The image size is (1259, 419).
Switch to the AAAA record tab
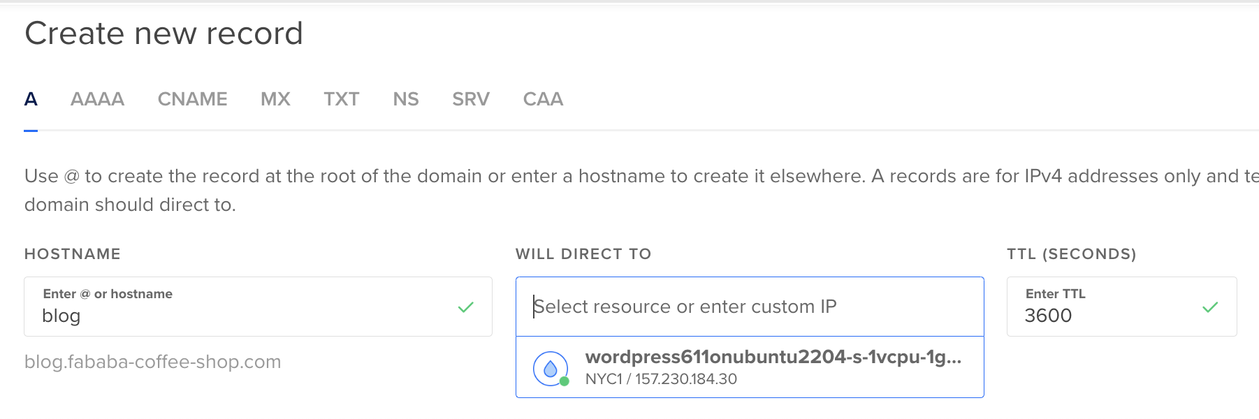97,99
